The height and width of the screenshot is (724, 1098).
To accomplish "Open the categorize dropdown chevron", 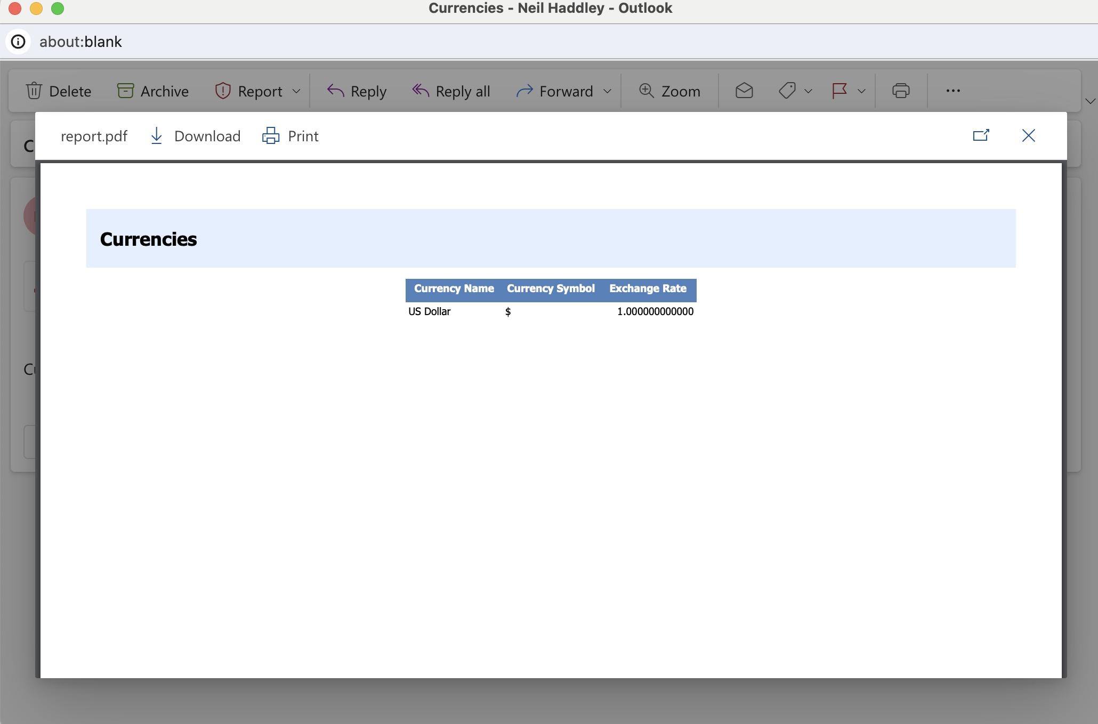I will [808, 91].
